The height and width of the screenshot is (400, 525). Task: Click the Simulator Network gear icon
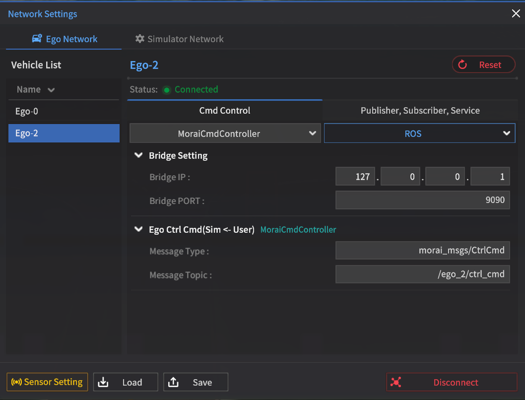[140, 39]
